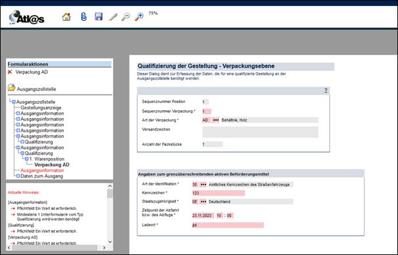Click the Staatszugehörigkeit code field DE

195,202
